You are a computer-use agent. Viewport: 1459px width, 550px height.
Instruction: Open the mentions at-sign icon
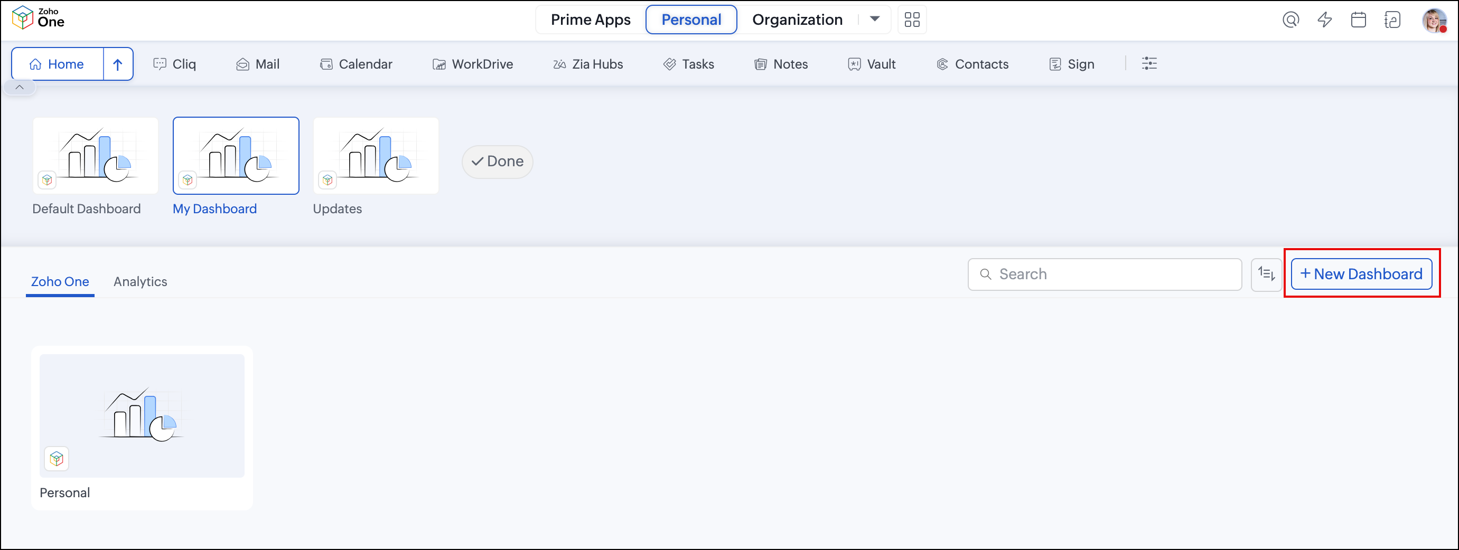(1291, 20)
